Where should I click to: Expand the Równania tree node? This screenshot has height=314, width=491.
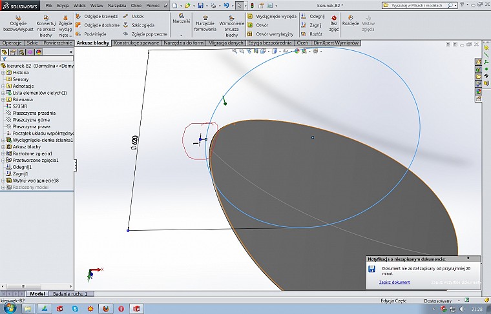tap(3, 99)
